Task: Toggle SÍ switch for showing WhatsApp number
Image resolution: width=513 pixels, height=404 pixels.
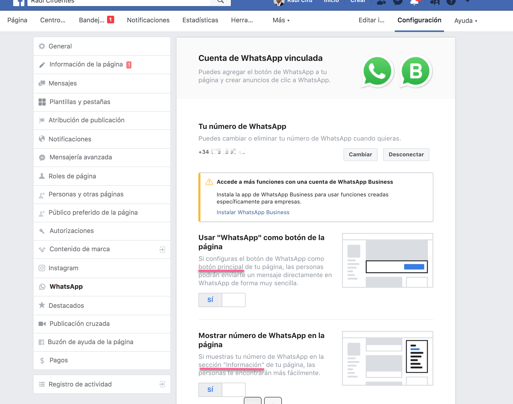Action: [x=222, y=390]
